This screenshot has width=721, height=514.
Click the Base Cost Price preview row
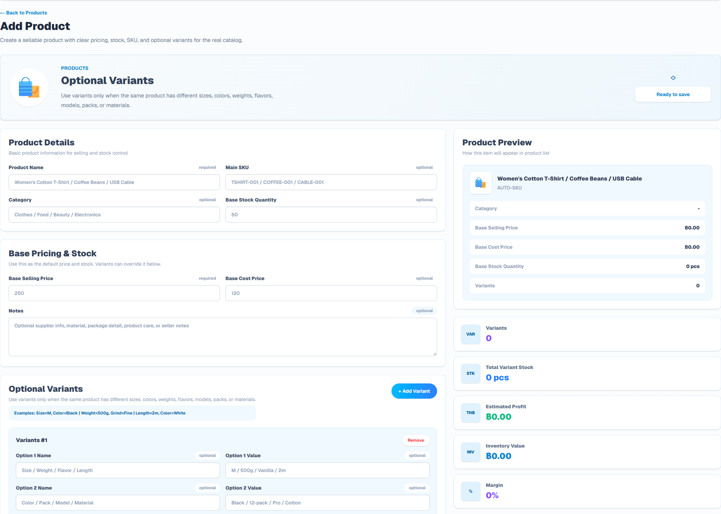pyautogui.click(x=587, y=247)
